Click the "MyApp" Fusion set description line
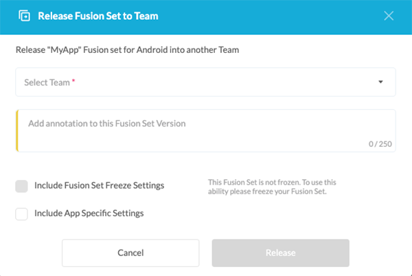Image resolution: width=412 pixels, height=276 pixels. click(127, 49)
